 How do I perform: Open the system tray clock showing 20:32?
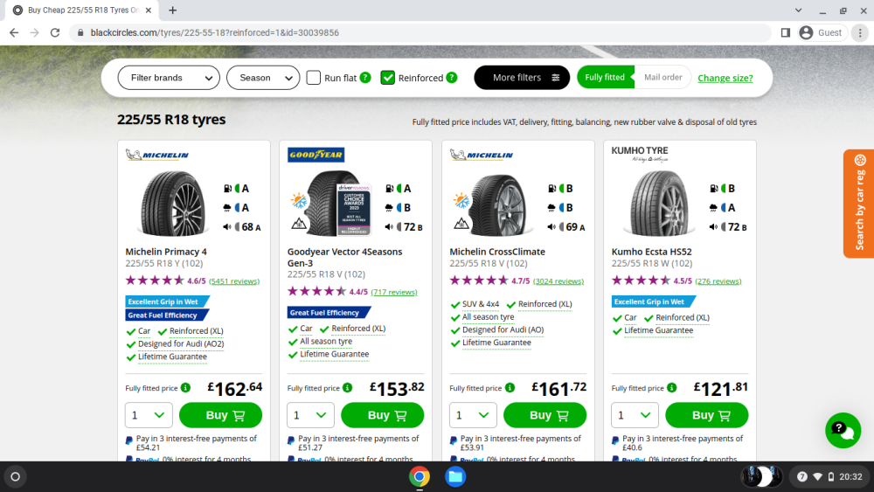coord(850,476)
